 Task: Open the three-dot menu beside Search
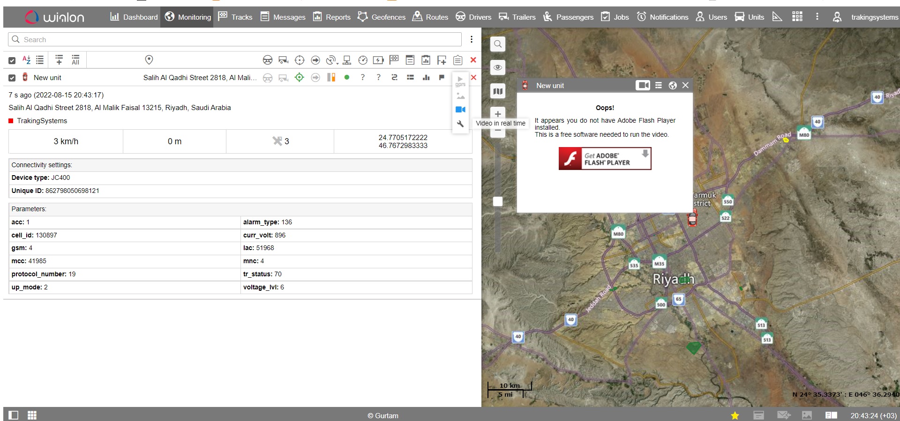coord(472,39)
